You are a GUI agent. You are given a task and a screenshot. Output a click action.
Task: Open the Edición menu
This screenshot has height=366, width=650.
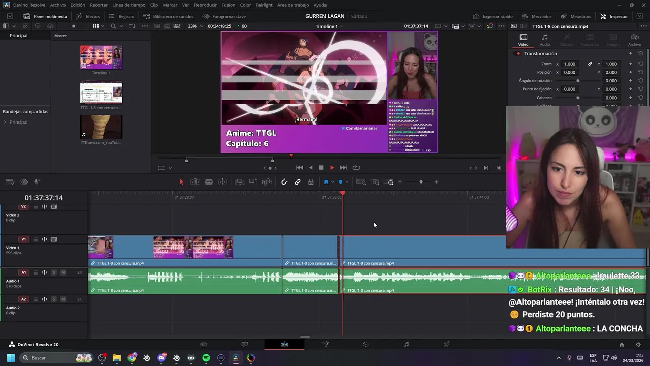[78, 5]
